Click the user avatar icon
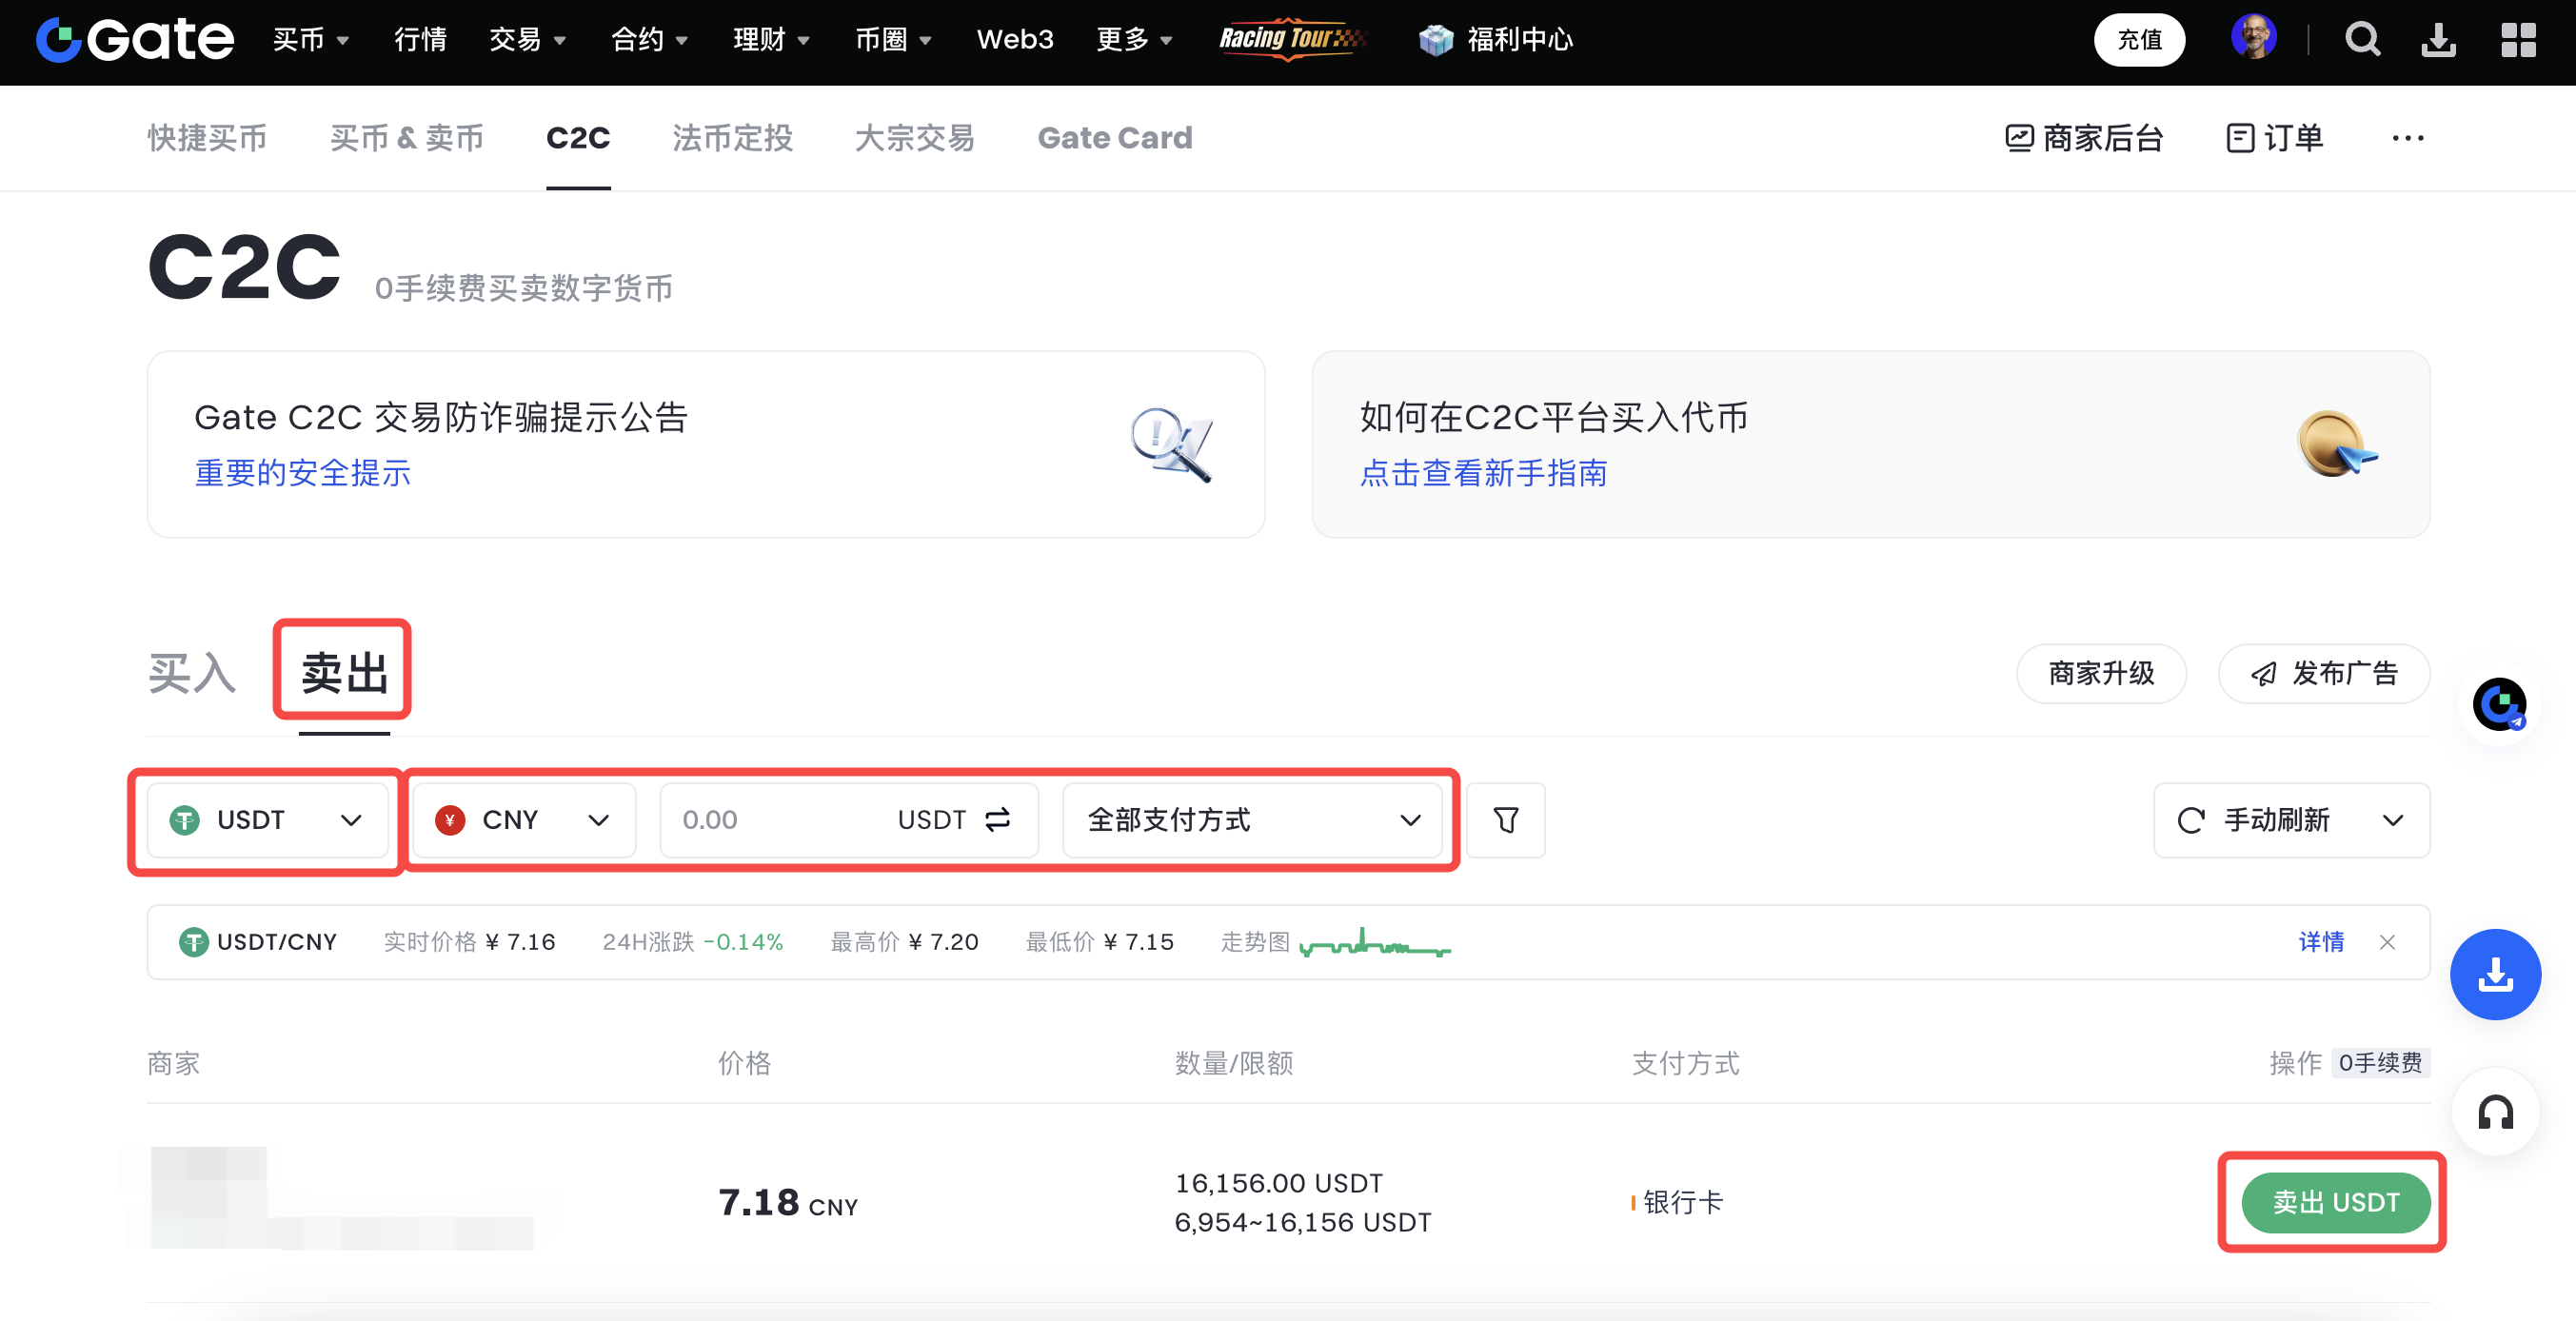 (2254, 38)
